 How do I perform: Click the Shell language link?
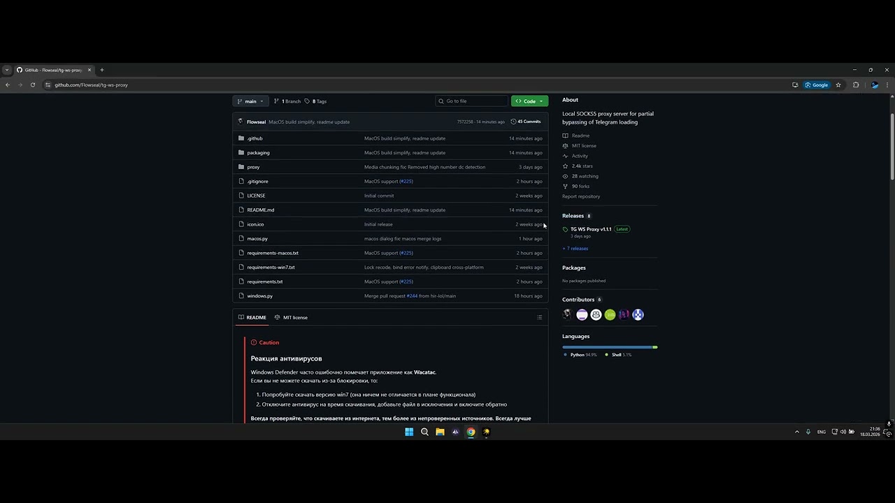(x=618, y=355)
